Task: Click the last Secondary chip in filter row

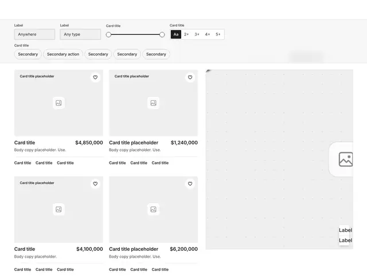Action: pyautogui.click(x=156, y=54)
